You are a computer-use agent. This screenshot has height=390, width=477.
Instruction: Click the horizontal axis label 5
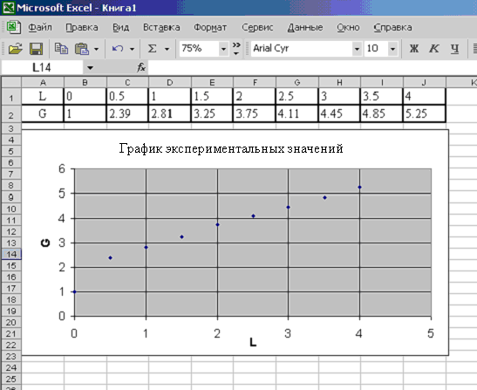click(x=430, y=333)
